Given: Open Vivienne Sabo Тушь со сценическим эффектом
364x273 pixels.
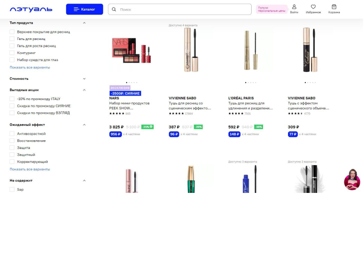Looking at the screenshot, I should coord(190,106).
